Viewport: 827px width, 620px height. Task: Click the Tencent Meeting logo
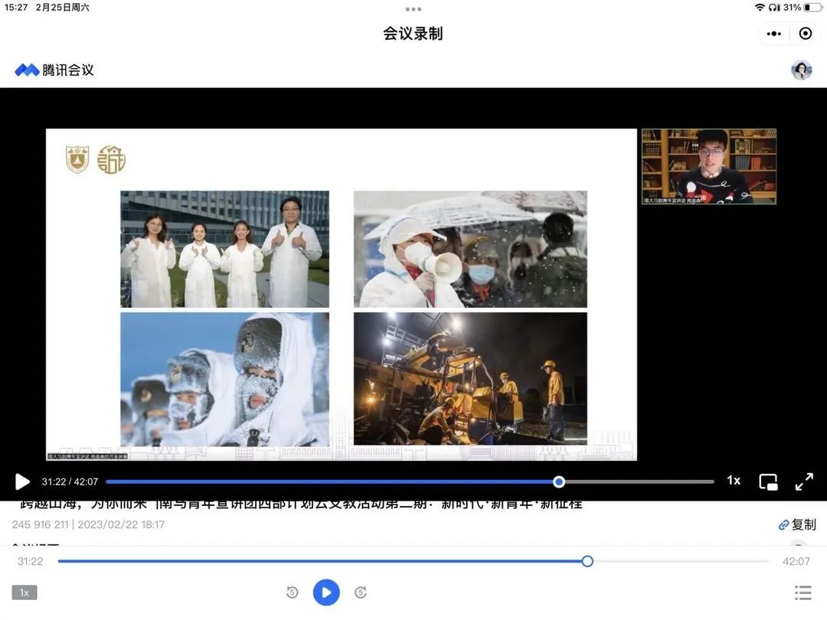[x=54, y=70]
